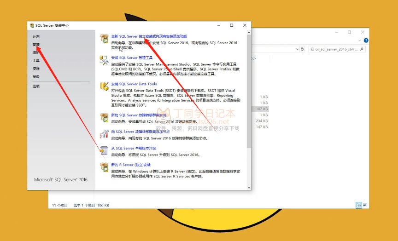This screenshot has width=398, height=241.
Task: Click the SQL Server management tools install icon
Action: click(104, 60)
